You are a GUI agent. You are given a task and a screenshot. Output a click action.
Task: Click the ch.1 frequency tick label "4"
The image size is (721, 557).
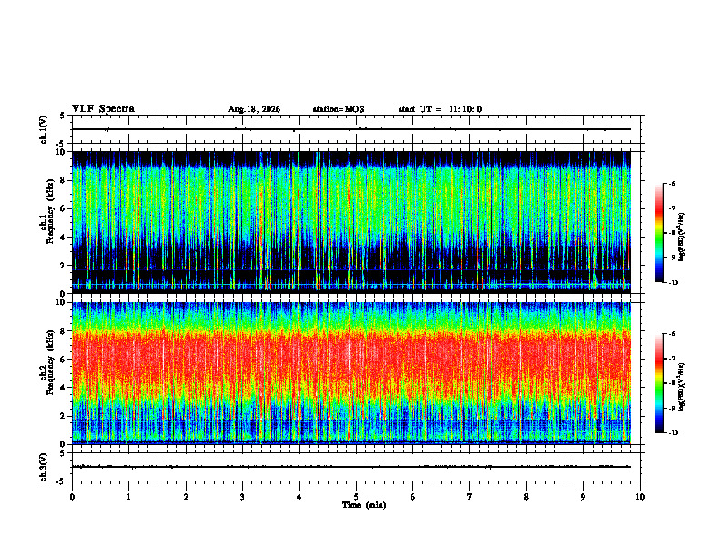pos(63,238)
